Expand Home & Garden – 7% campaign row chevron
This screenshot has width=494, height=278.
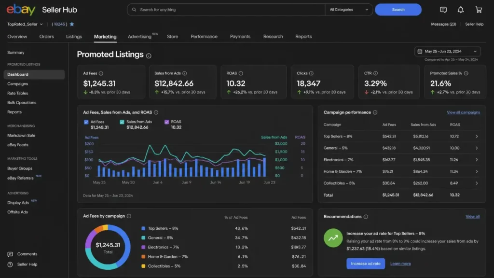tap(477, 171)
